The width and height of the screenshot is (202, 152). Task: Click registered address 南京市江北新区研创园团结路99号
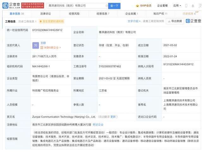(x=62, y=125)
